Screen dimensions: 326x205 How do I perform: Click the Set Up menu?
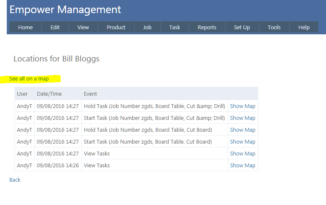click(x=242, y=27)
